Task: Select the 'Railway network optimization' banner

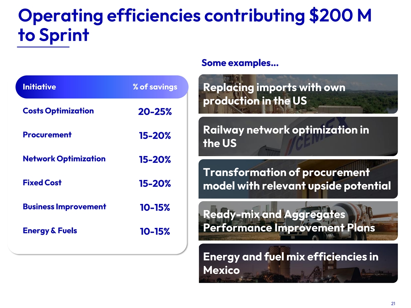Action: click(x=298, y=136)
